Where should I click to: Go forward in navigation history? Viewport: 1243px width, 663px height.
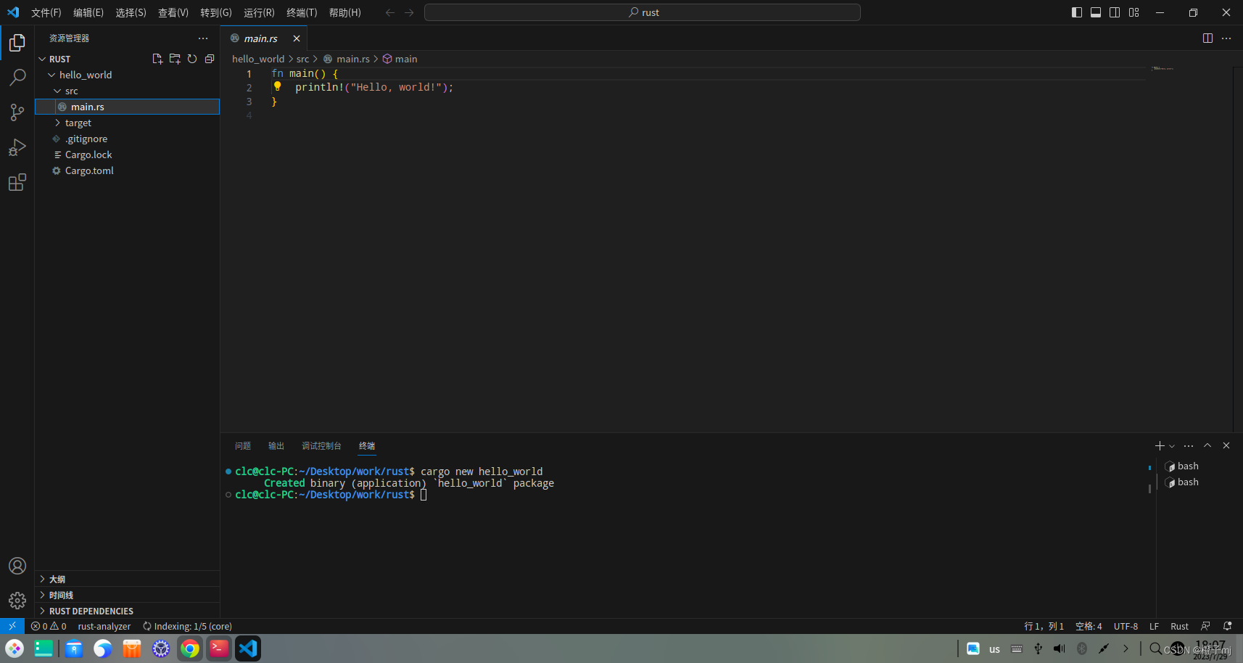pos(409,12)
